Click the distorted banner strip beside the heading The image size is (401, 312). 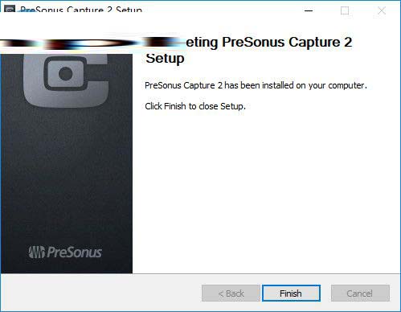pyautogui.click(x=92, y=43)
